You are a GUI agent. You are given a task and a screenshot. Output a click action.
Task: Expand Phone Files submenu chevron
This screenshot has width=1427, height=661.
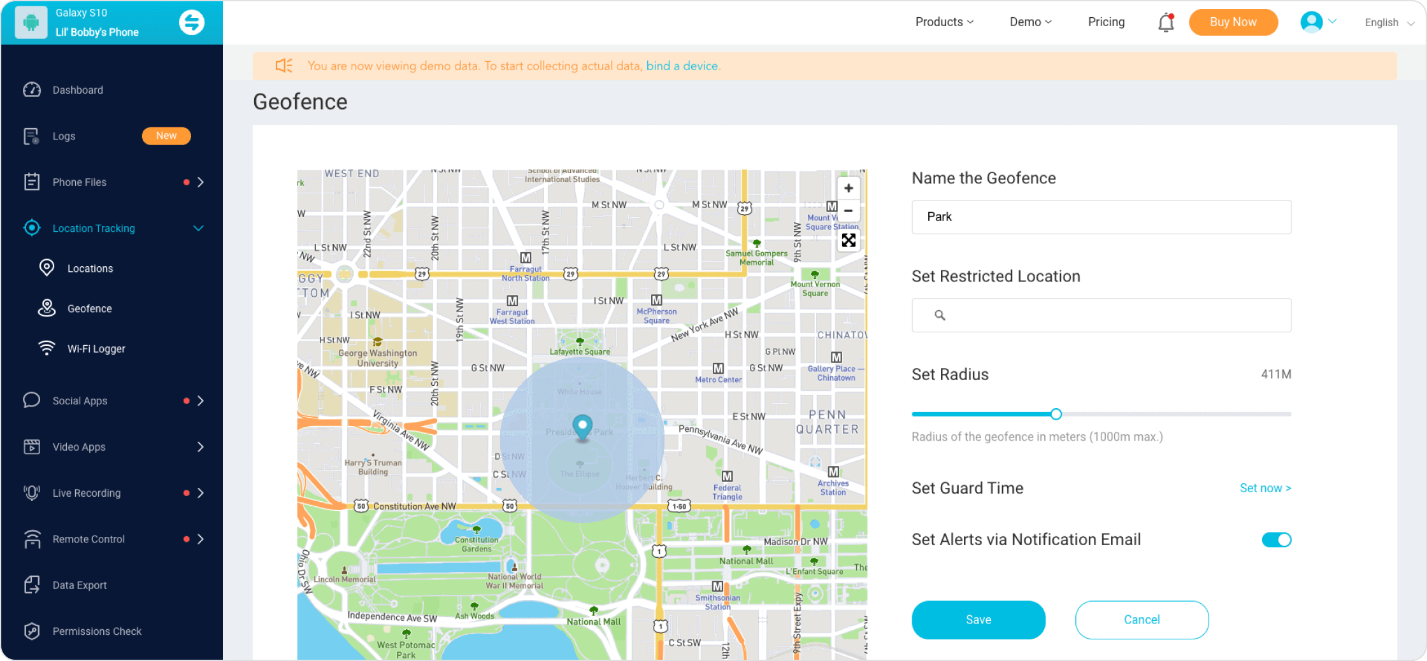click(201, 182)
